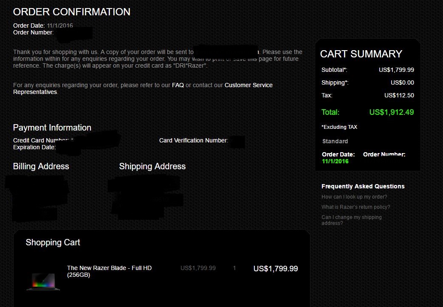This screenshot has width=443, height=307.
Task: Click the Shipping cost US$0.00
Action: pyautogui.click(x=402, y=82)
